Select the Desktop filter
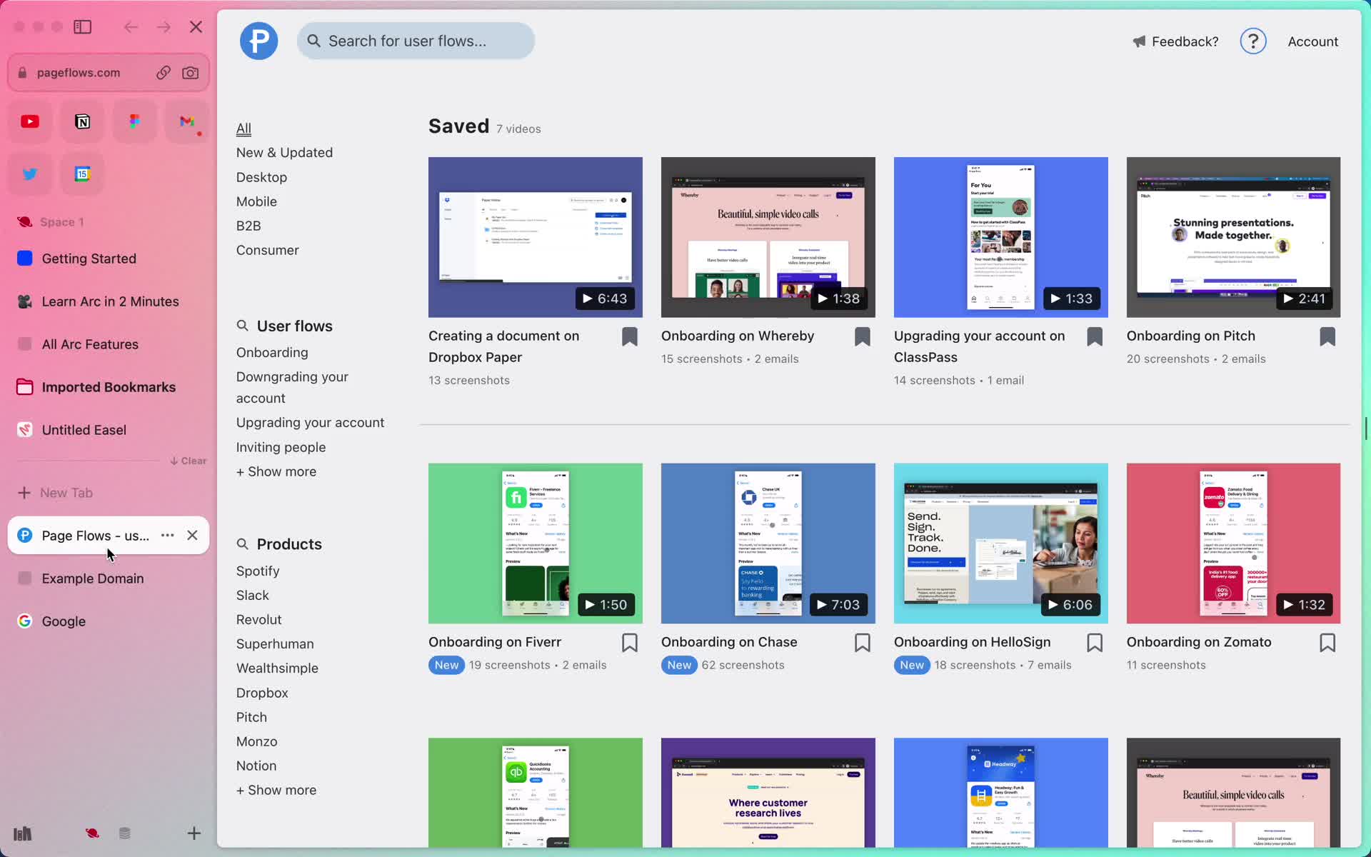 click(261, 177)
